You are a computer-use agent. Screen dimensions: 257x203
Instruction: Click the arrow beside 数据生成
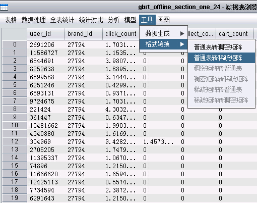182,34
